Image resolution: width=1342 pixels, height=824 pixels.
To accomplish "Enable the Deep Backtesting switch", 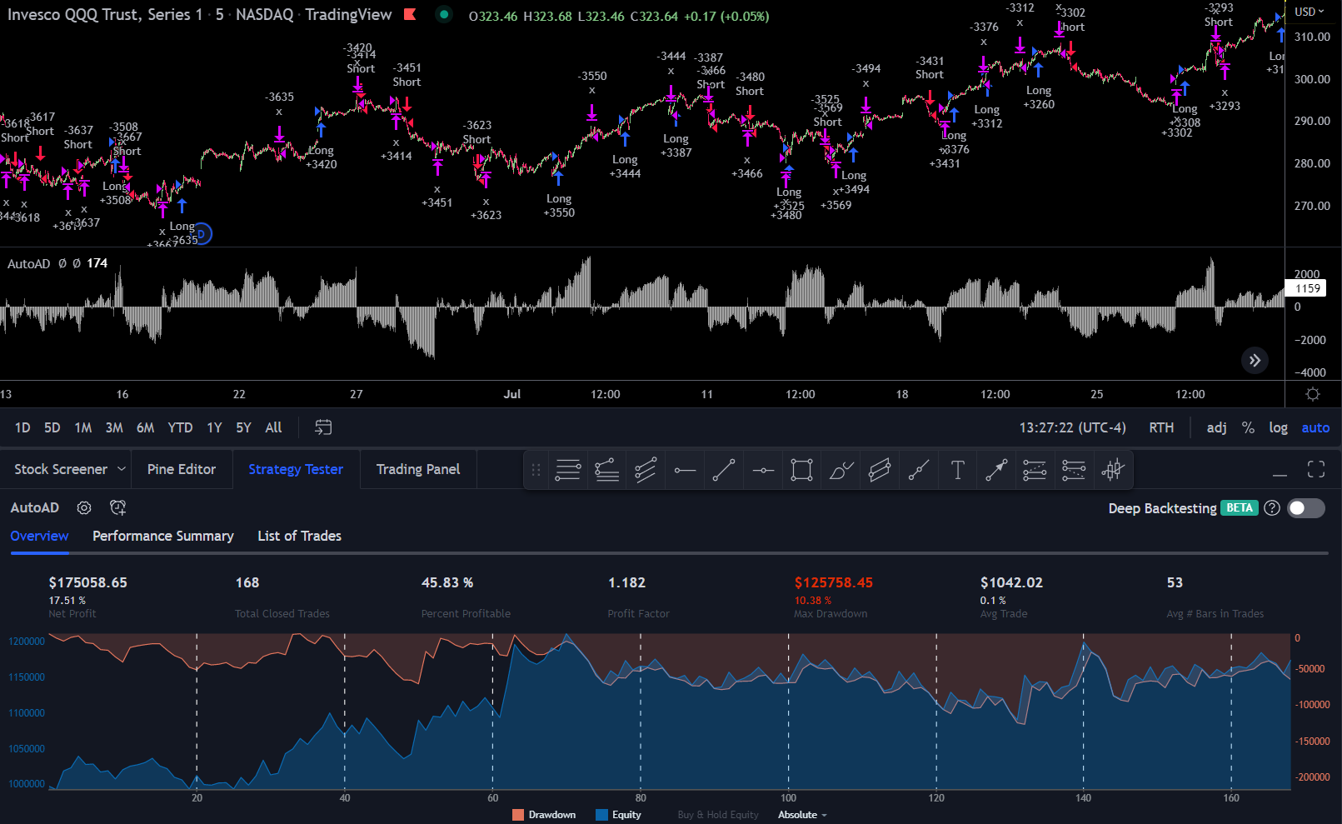I will tap(1306, 508).
